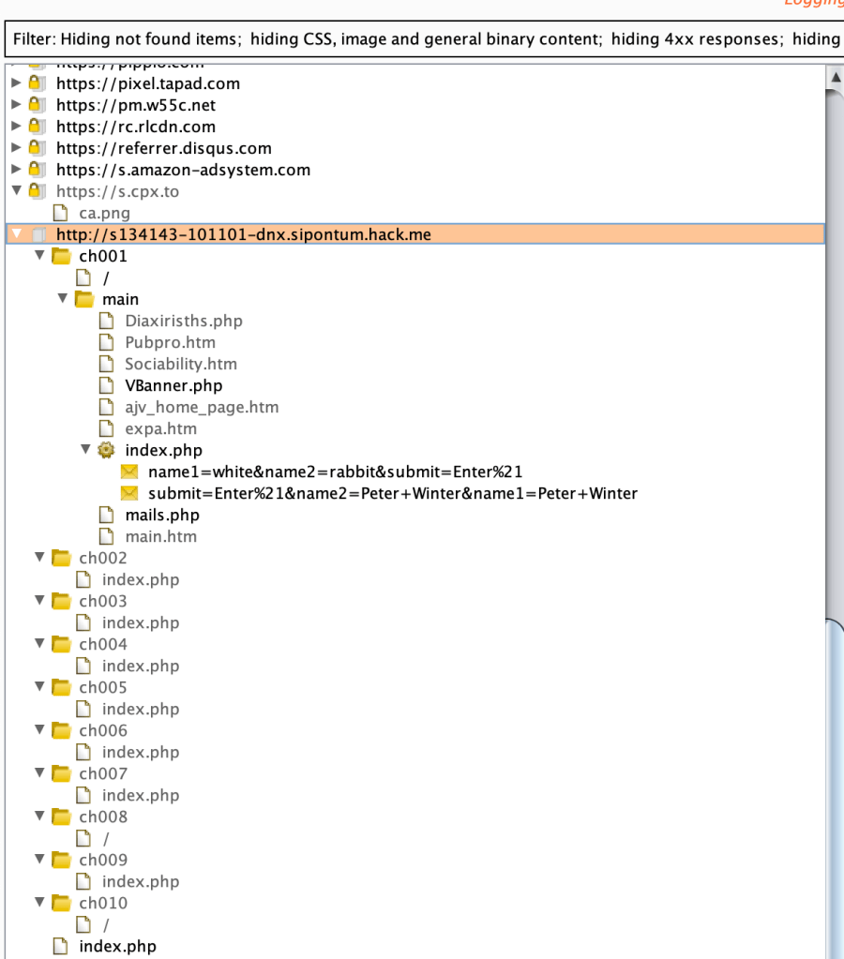Click the envelope icon for submit=Enter%21 Peter+Winter request
844x959 pixels.
click(x=129, y=494)
